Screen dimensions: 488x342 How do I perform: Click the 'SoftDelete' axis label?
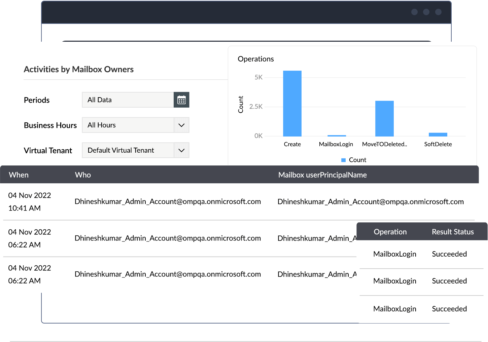pos(438,144)
